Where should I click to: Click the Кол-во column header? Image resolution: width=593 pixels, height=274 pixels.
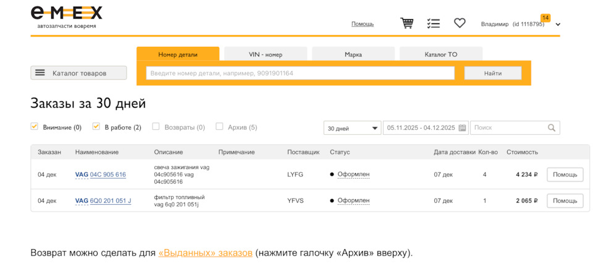[488, 152]
